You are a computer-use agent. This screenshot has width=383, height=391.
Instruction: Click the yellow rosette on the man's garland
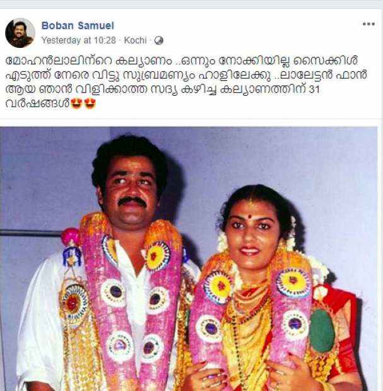click(x=156, y=257)
